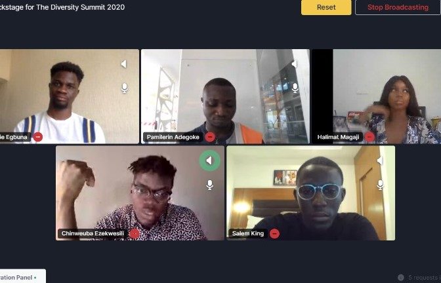Viewport: 441px width, 283px height.
Task: Click green speaker icon on Chinweuba Ezekwesili's tile
Action: pyautogui.click(x=209, y=160)
